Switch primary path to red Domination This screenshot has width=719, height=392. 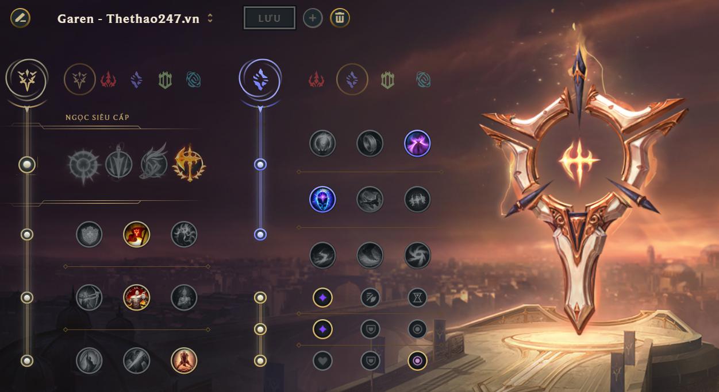pyautogui.click(x=109, y=80)
